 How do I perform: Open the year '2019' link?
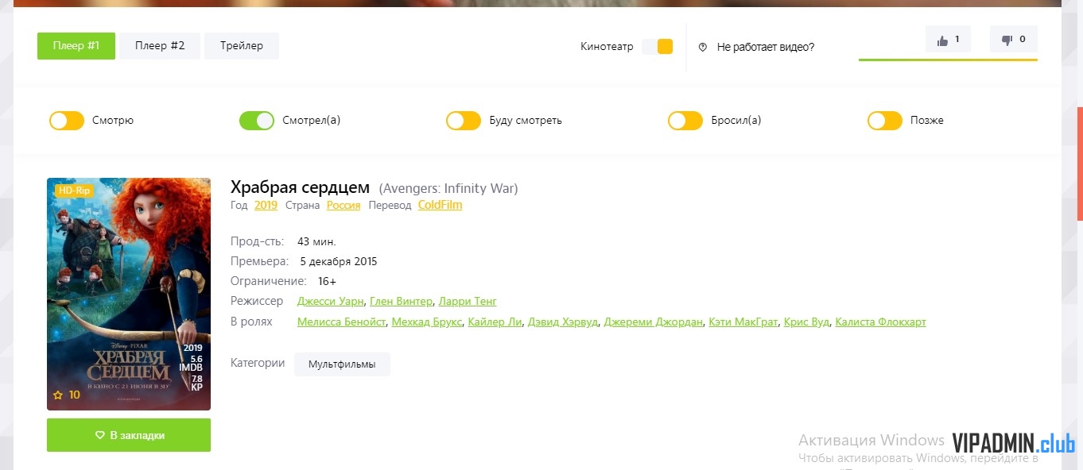[266, 205]
